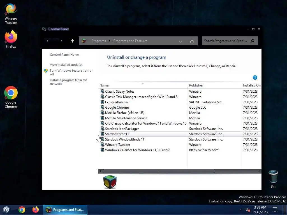The image size is (287, 215).
Task: Click the icon beside Windows 7 Games
Action: pyautogui.click(x=102, y=150)
